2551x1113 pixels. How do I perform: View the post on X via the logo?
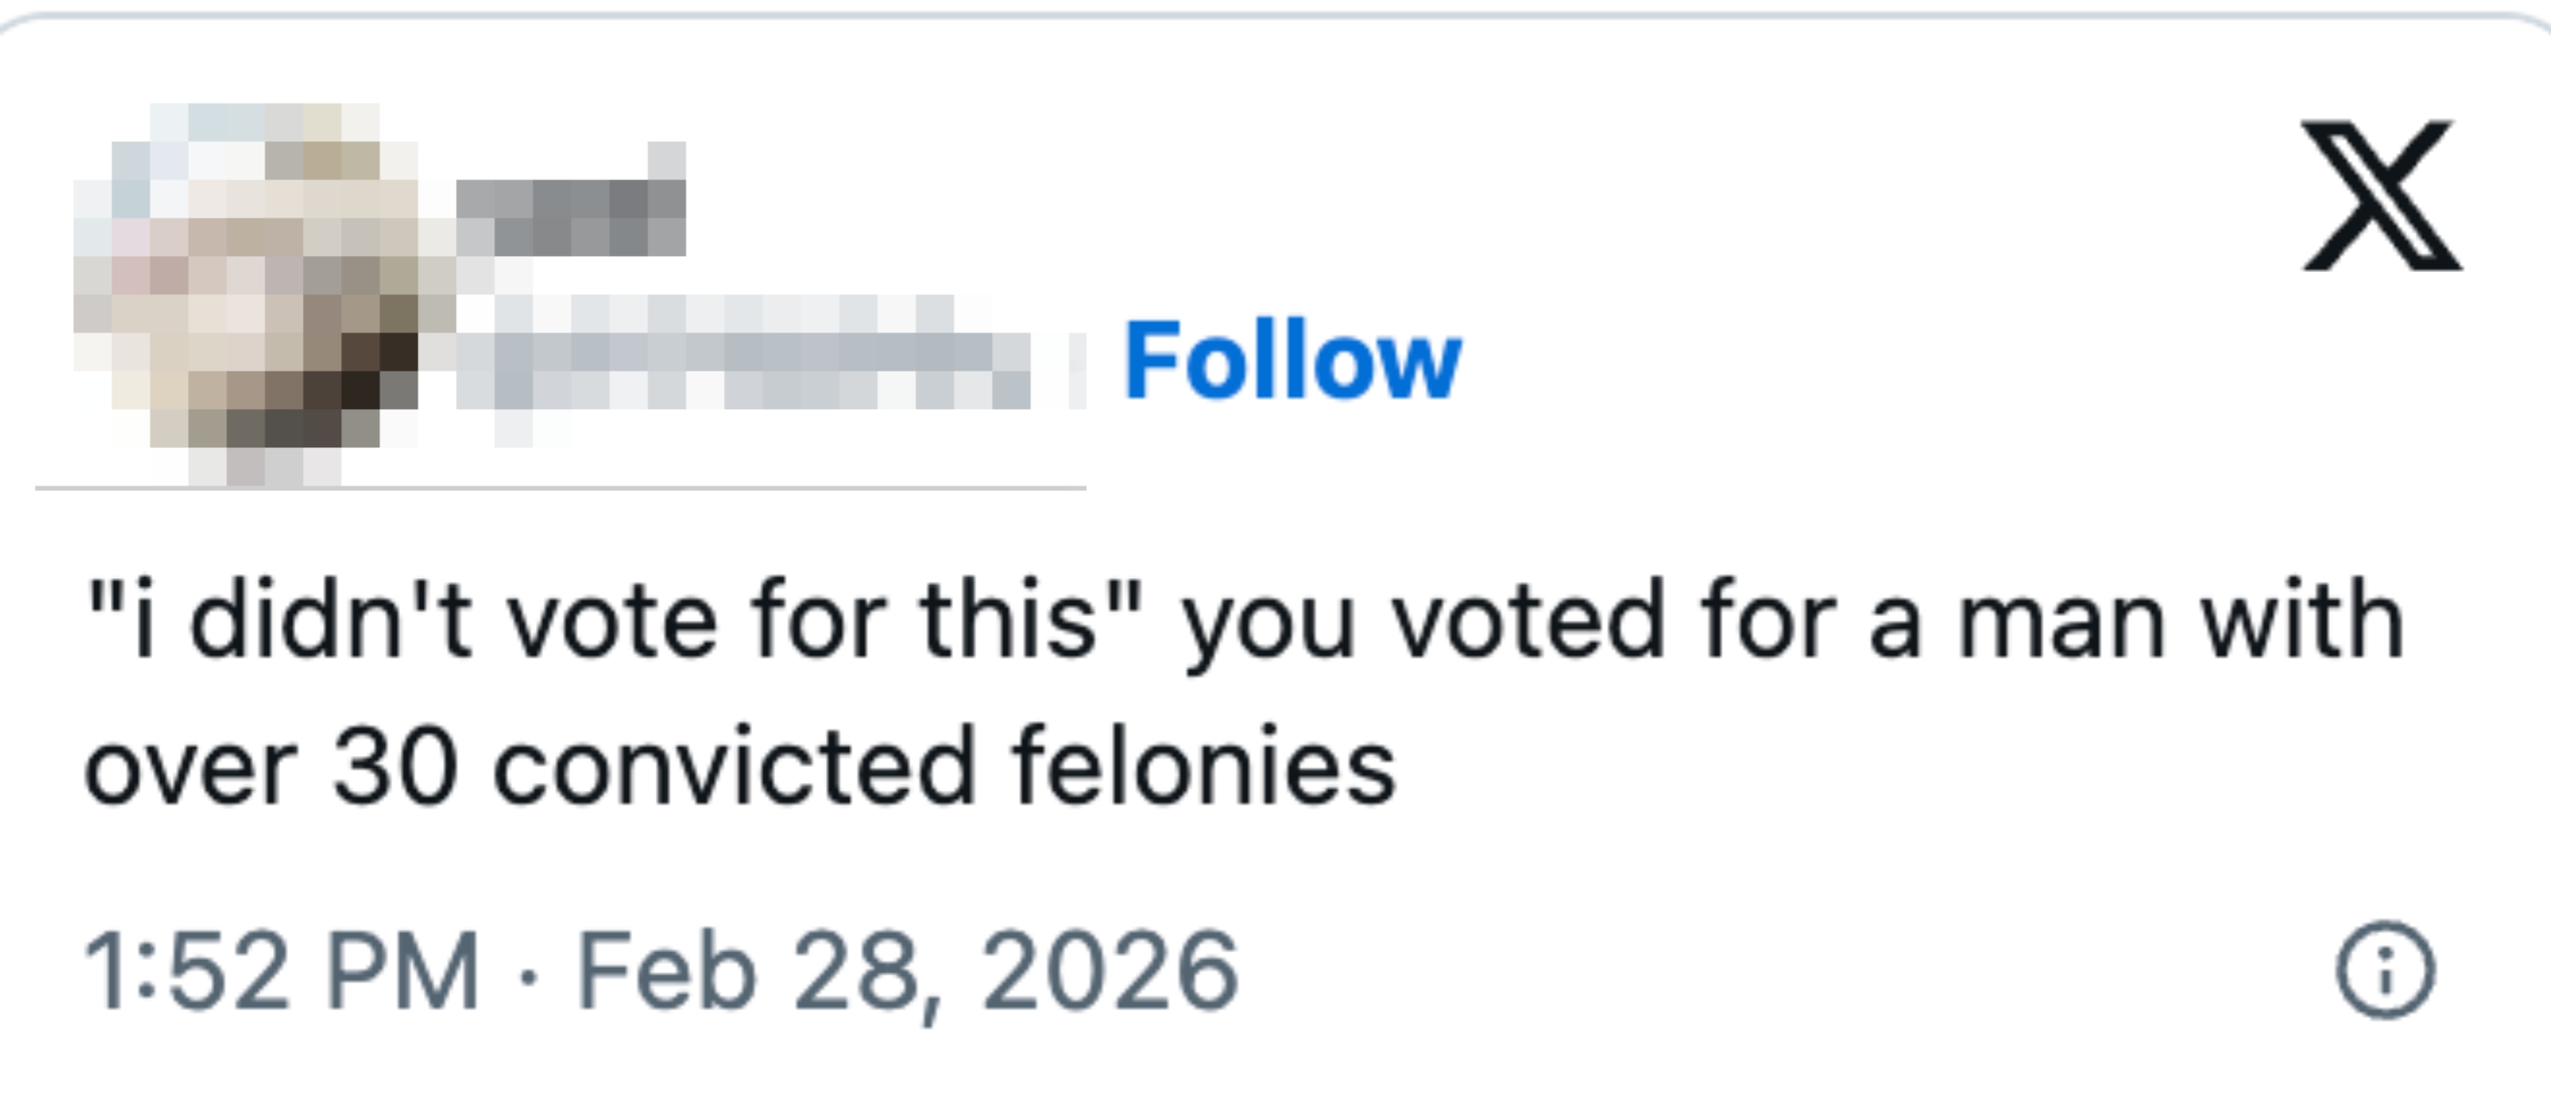(2381, 195)
